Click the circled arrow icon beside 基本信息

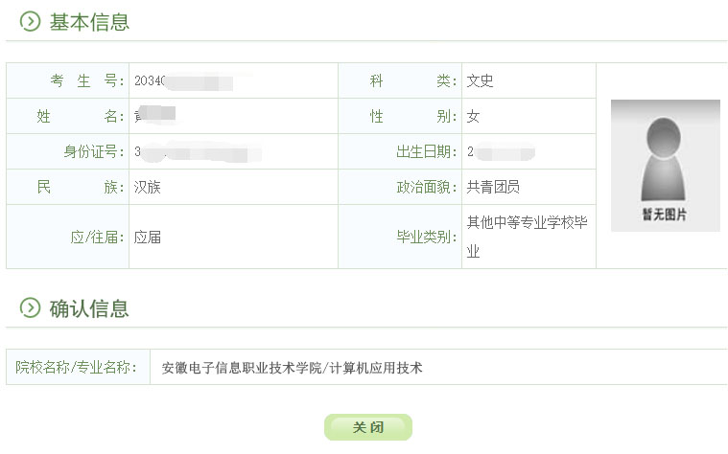pyautogui.click(x=30, y=22)
